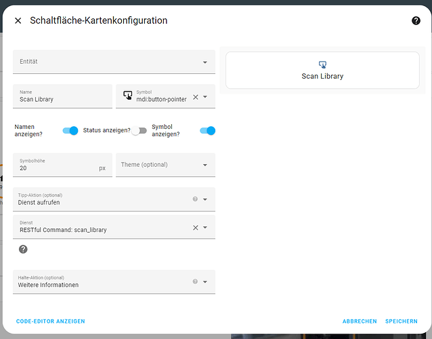Close the card configuration dialog
This screenshot has height=339, width=432.
tap(18, 21)
